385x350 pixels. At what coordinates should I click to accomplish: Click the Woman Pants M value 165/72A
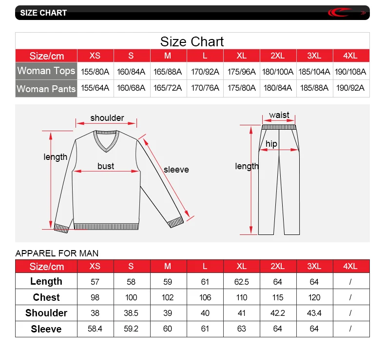[168, 88]
